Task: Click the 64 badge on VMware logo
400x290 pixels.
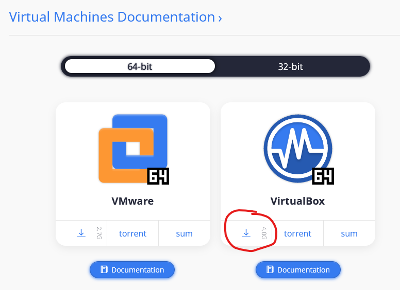Action: coord(158,176)
